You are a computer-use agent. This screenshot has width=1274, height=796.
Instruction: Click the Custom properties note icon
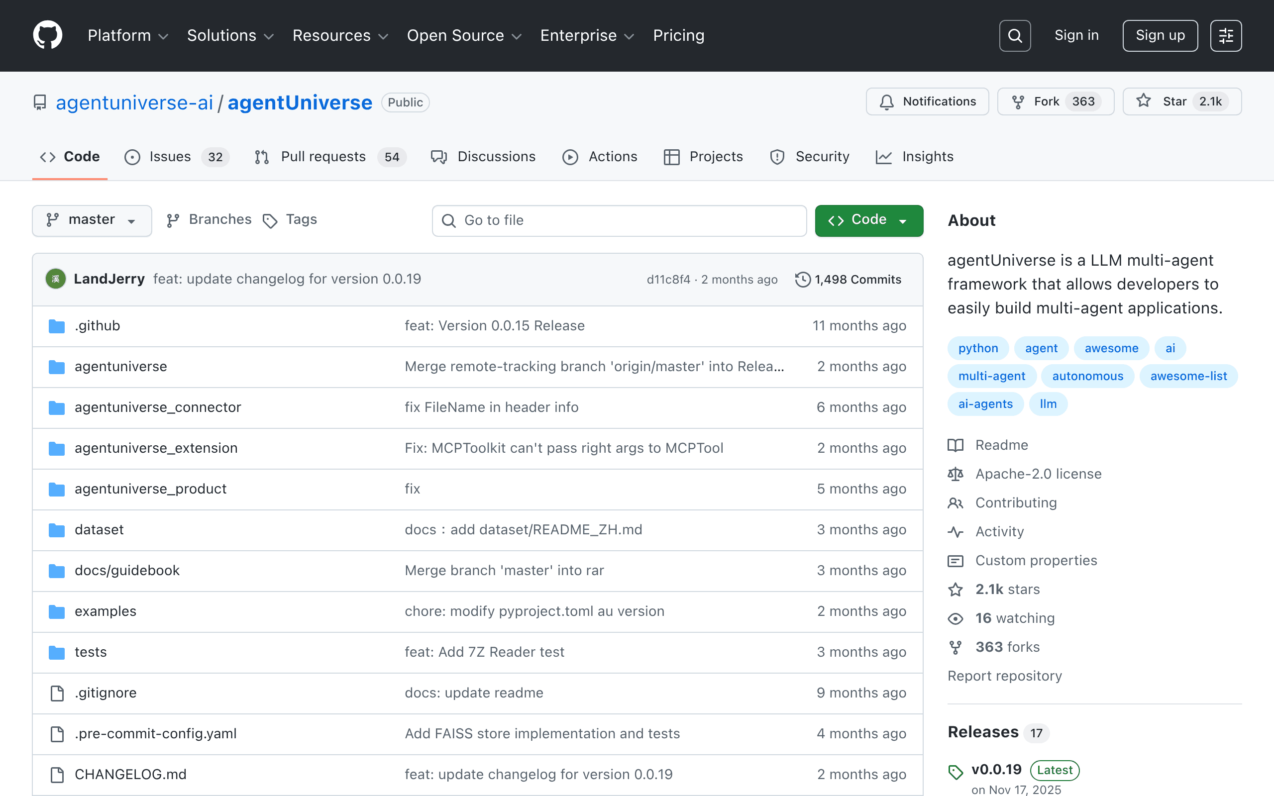click(x=955, y=561)
